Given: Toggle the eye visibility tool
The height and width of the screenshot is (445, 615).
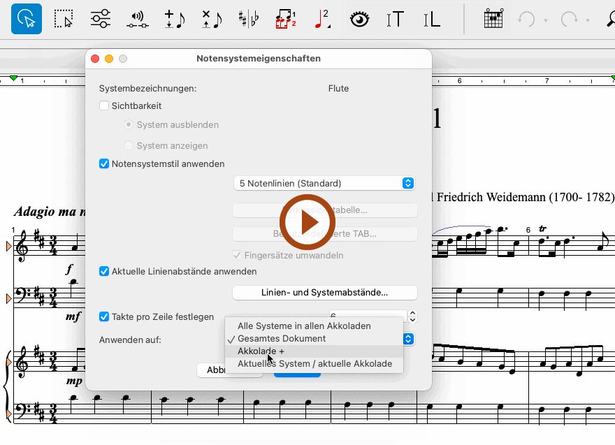Looking at the screenshot, I should (x=359, y=19).
